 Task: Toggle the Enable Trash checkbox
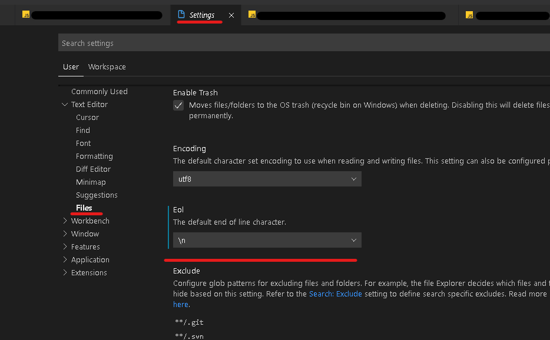point(178,105)
